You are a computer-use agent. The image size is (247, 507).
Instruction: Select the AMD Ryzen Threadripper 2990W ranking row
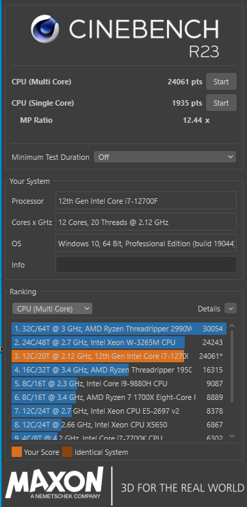(118, 329)
